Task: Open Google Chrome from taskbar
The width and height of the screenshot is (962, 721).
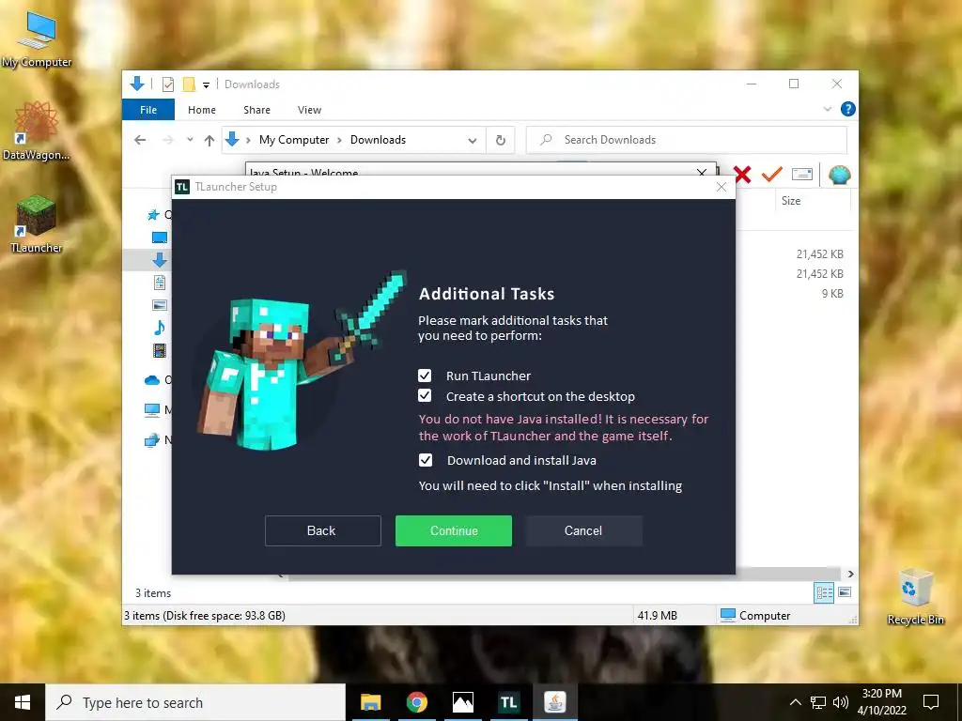Action: 416,702
